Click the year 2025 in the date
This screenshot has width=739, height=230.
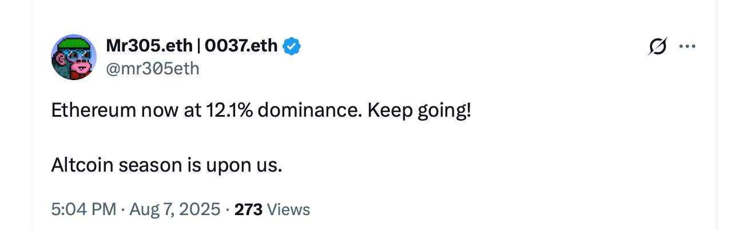201,209
